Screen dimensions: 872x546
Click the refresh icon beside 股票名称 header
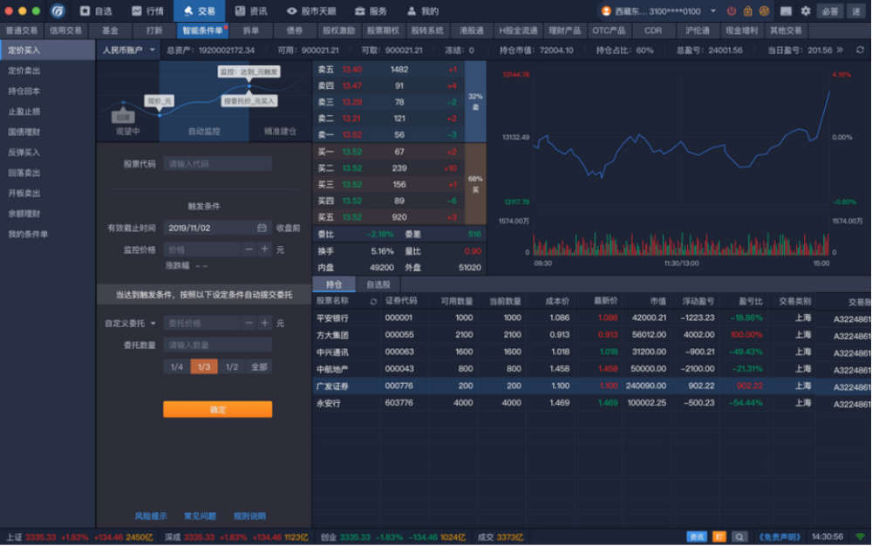(x=373, y=302)
